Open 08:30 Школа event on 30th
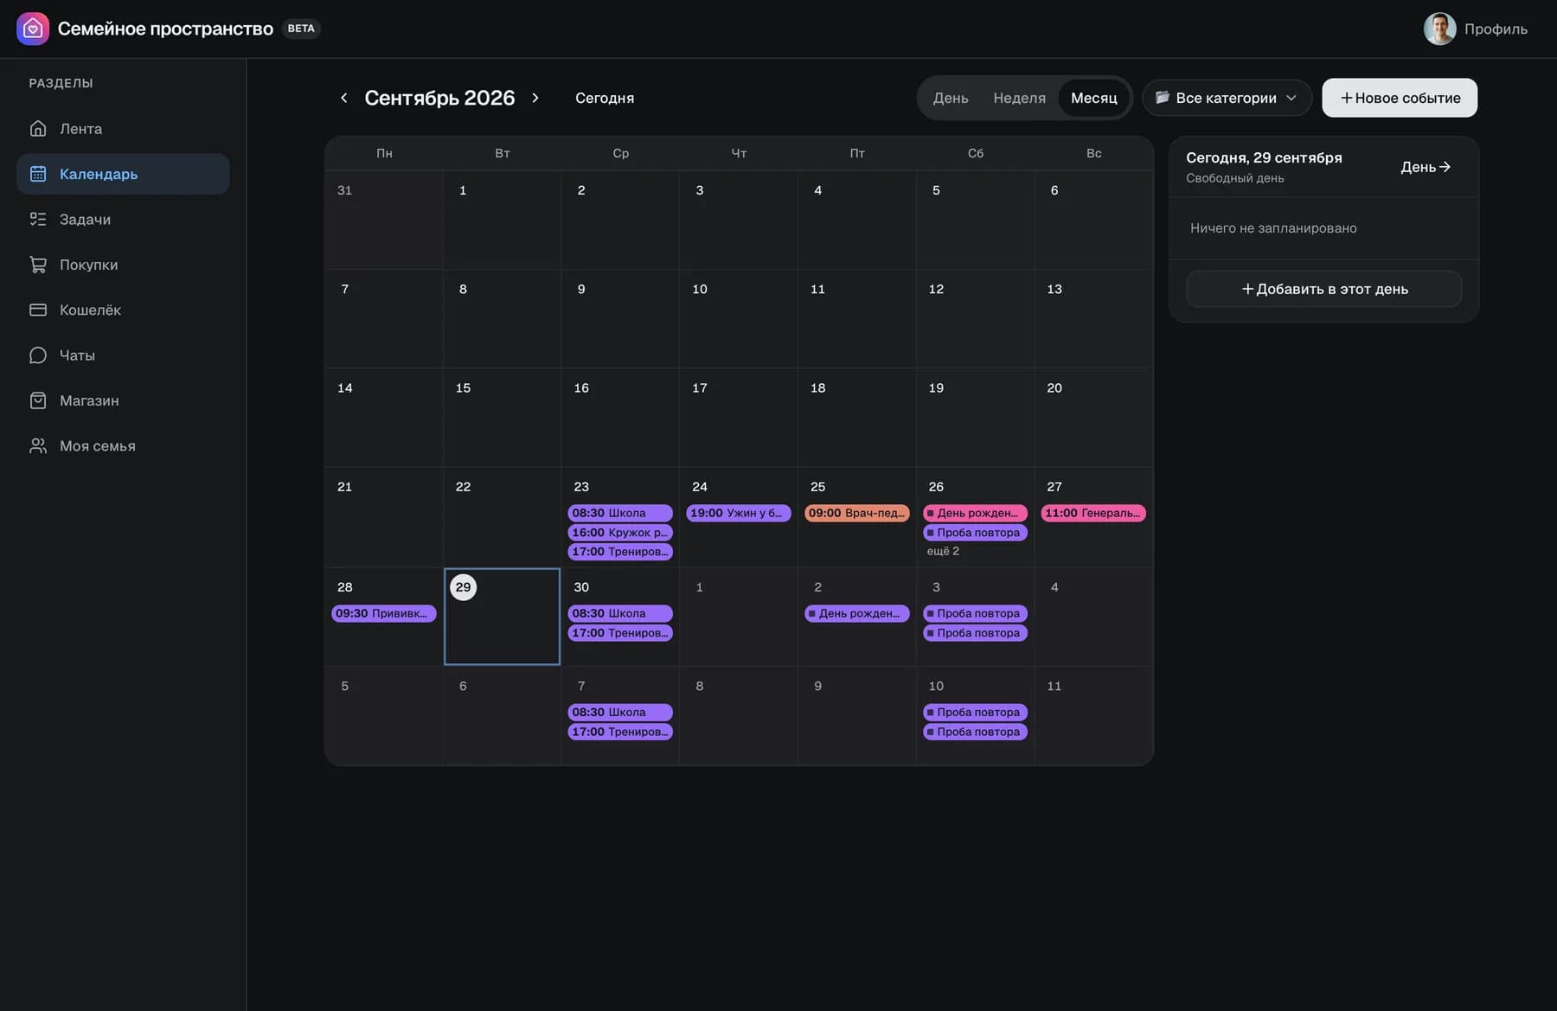This screenshot has height=1011, width=1557. (619, 613)
